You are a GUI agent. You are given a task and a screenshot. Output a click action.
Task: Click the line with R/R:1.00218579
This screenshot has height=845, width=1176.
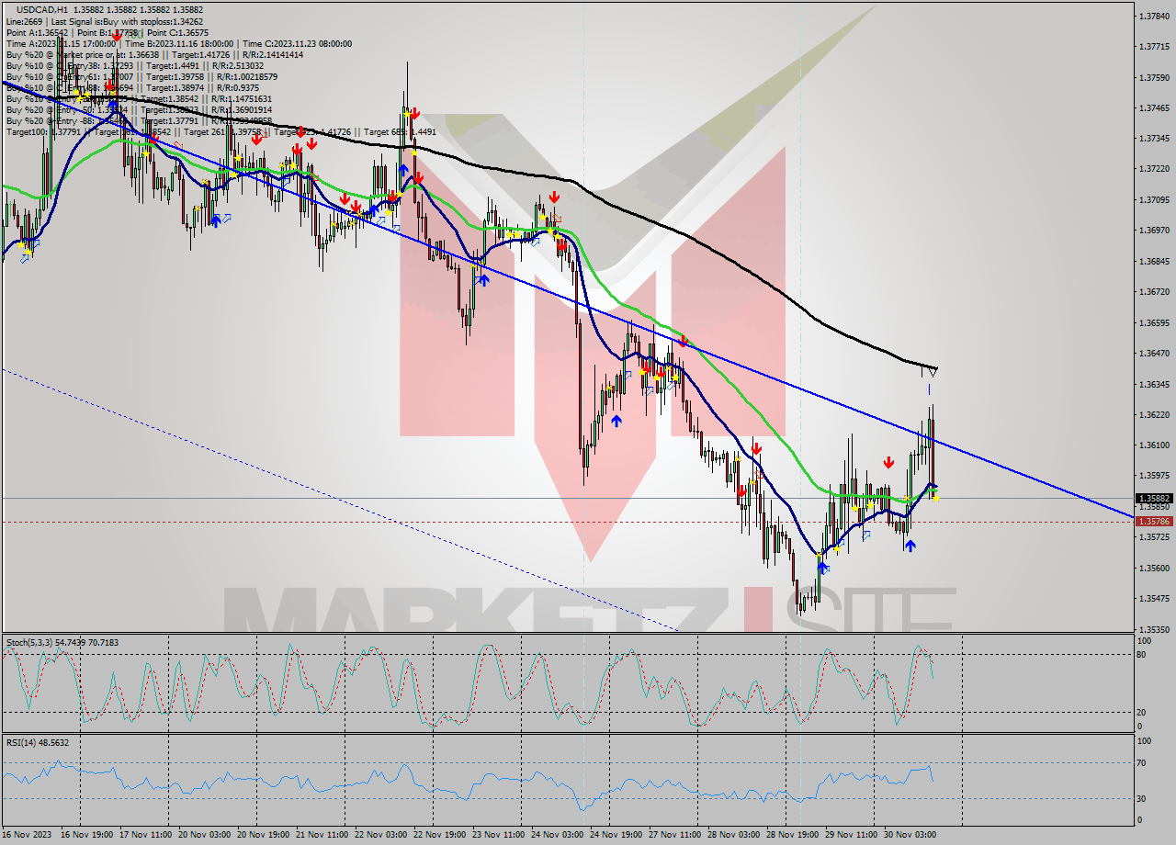pyautogui.click(x=140, y=76)
